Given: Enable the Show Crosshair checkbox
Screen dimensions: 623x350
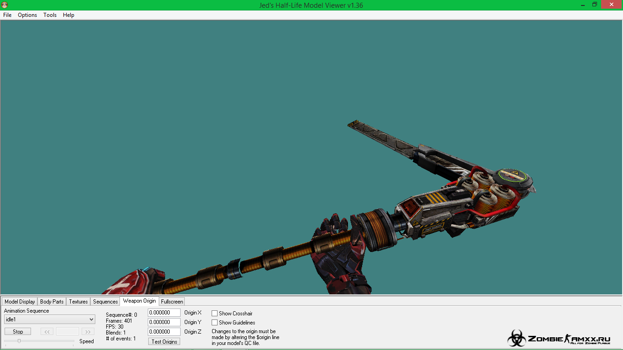Looking at the screenshot, I should click(214, 314).
